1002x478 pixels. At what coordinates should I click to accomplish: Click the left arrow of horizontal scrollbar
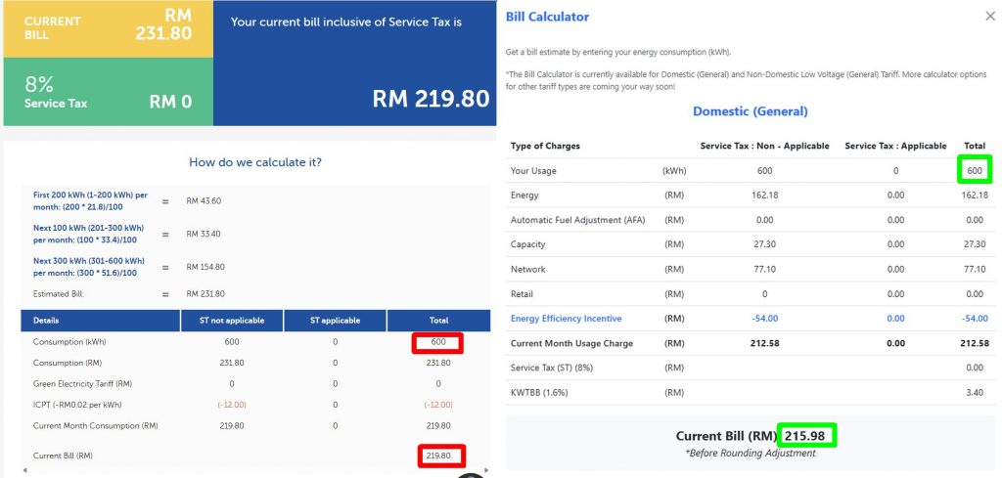pyautogui.click(x=24, y=471)
